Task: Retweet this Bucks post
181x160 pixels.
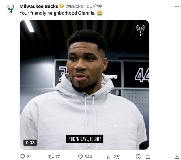Action: point(51,156)
